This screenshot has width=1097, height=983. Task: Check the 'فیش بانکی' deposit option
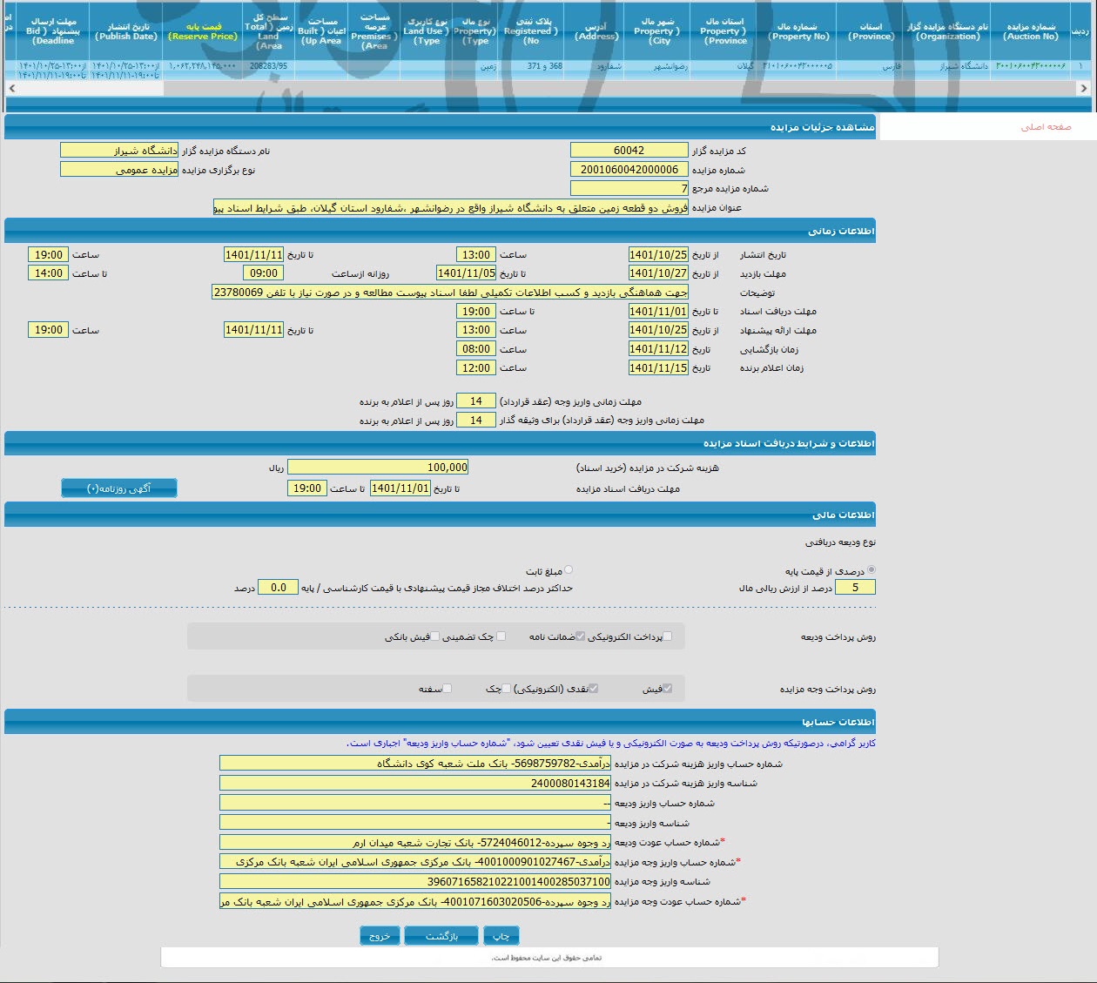[435, 636]
